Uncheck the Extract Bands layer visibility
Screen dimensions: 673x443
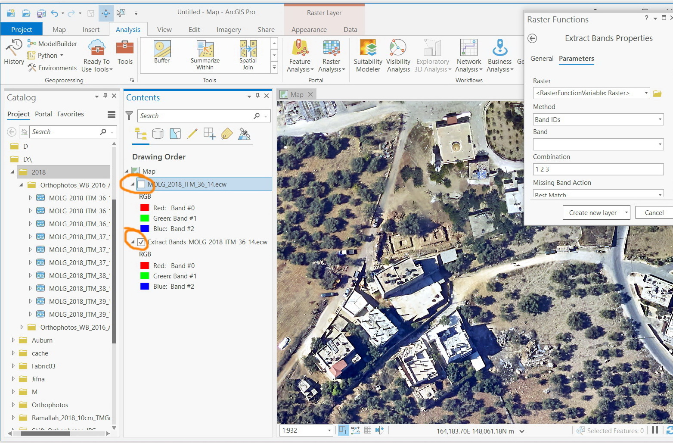[x=141, y=242]
